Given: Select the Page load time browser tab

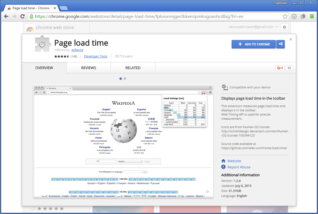Looking at the screenshot, I should click(x=31, y=8).
